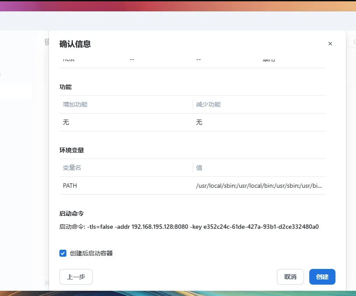Go back using the 上一步 button
The height and width of the screenshot is (296, 356).
pyautogui.click(x=76, y=277)
